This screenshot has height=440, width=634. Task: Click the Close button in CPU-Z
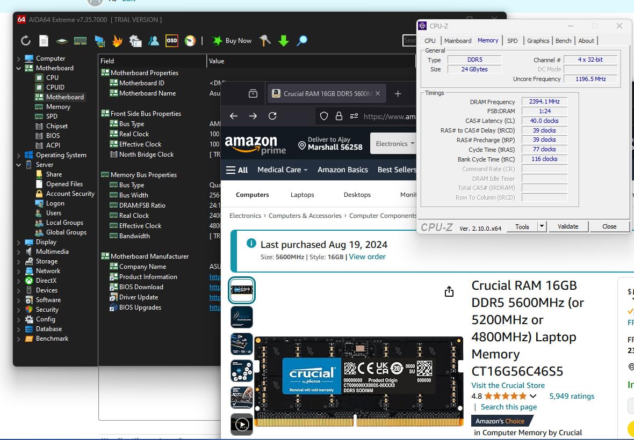coord(609,226)
